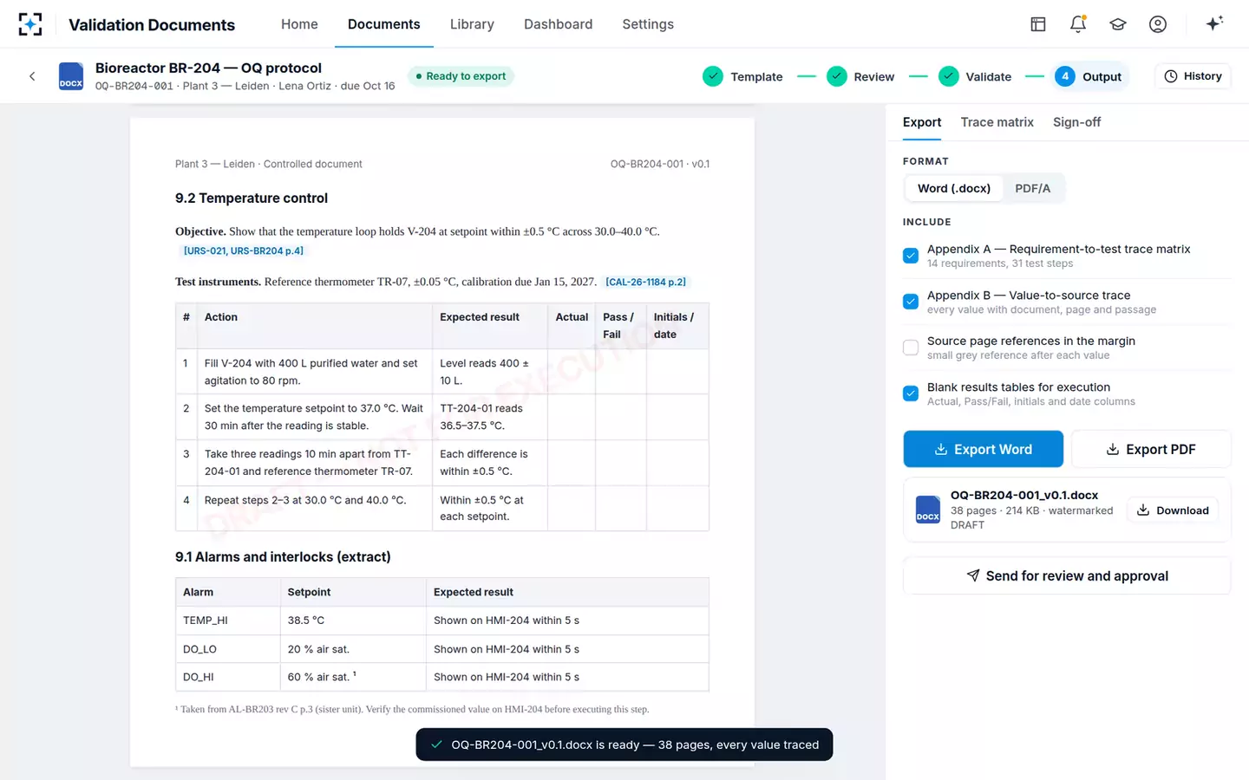Click the file-ready toast notification
Screen dimensions: 1249x780
[624, 744]
